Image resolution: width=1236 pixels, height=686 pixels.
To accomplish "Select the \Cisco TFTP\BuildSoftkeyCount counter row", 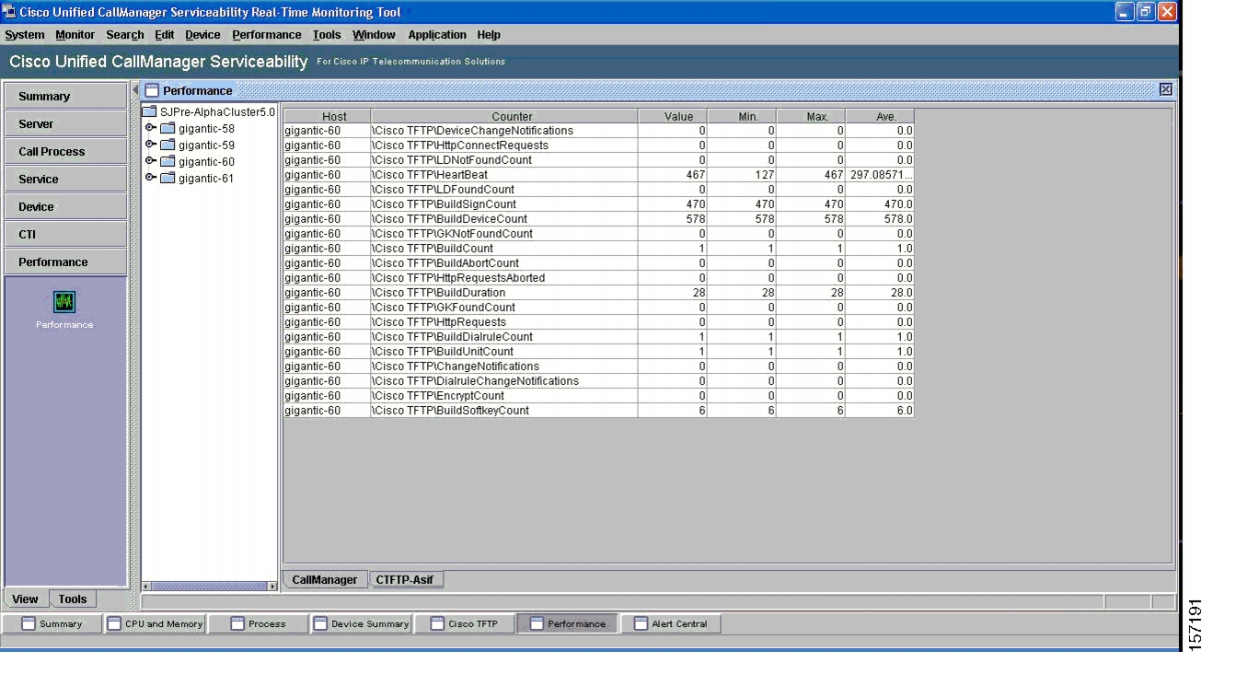I will click(598, 411).
